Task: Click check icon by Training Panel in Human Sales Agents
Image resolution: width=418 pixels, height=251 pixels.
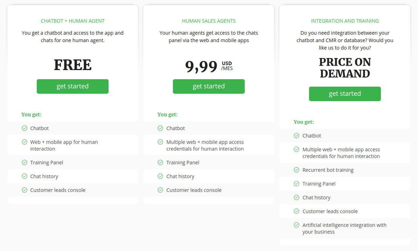Action: pyautogui.click(x=160, y=162)
